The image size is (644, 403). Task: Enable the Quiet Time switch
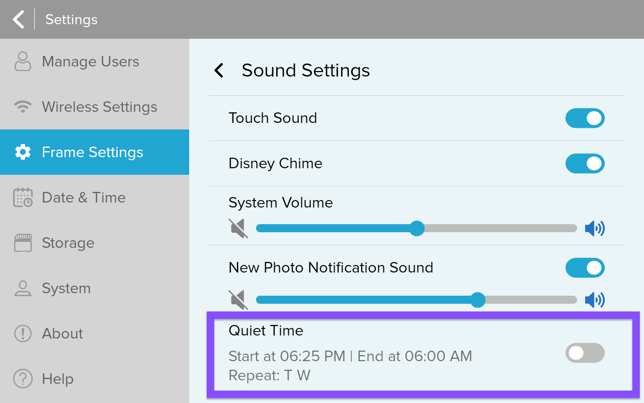(x=585, y=353)
